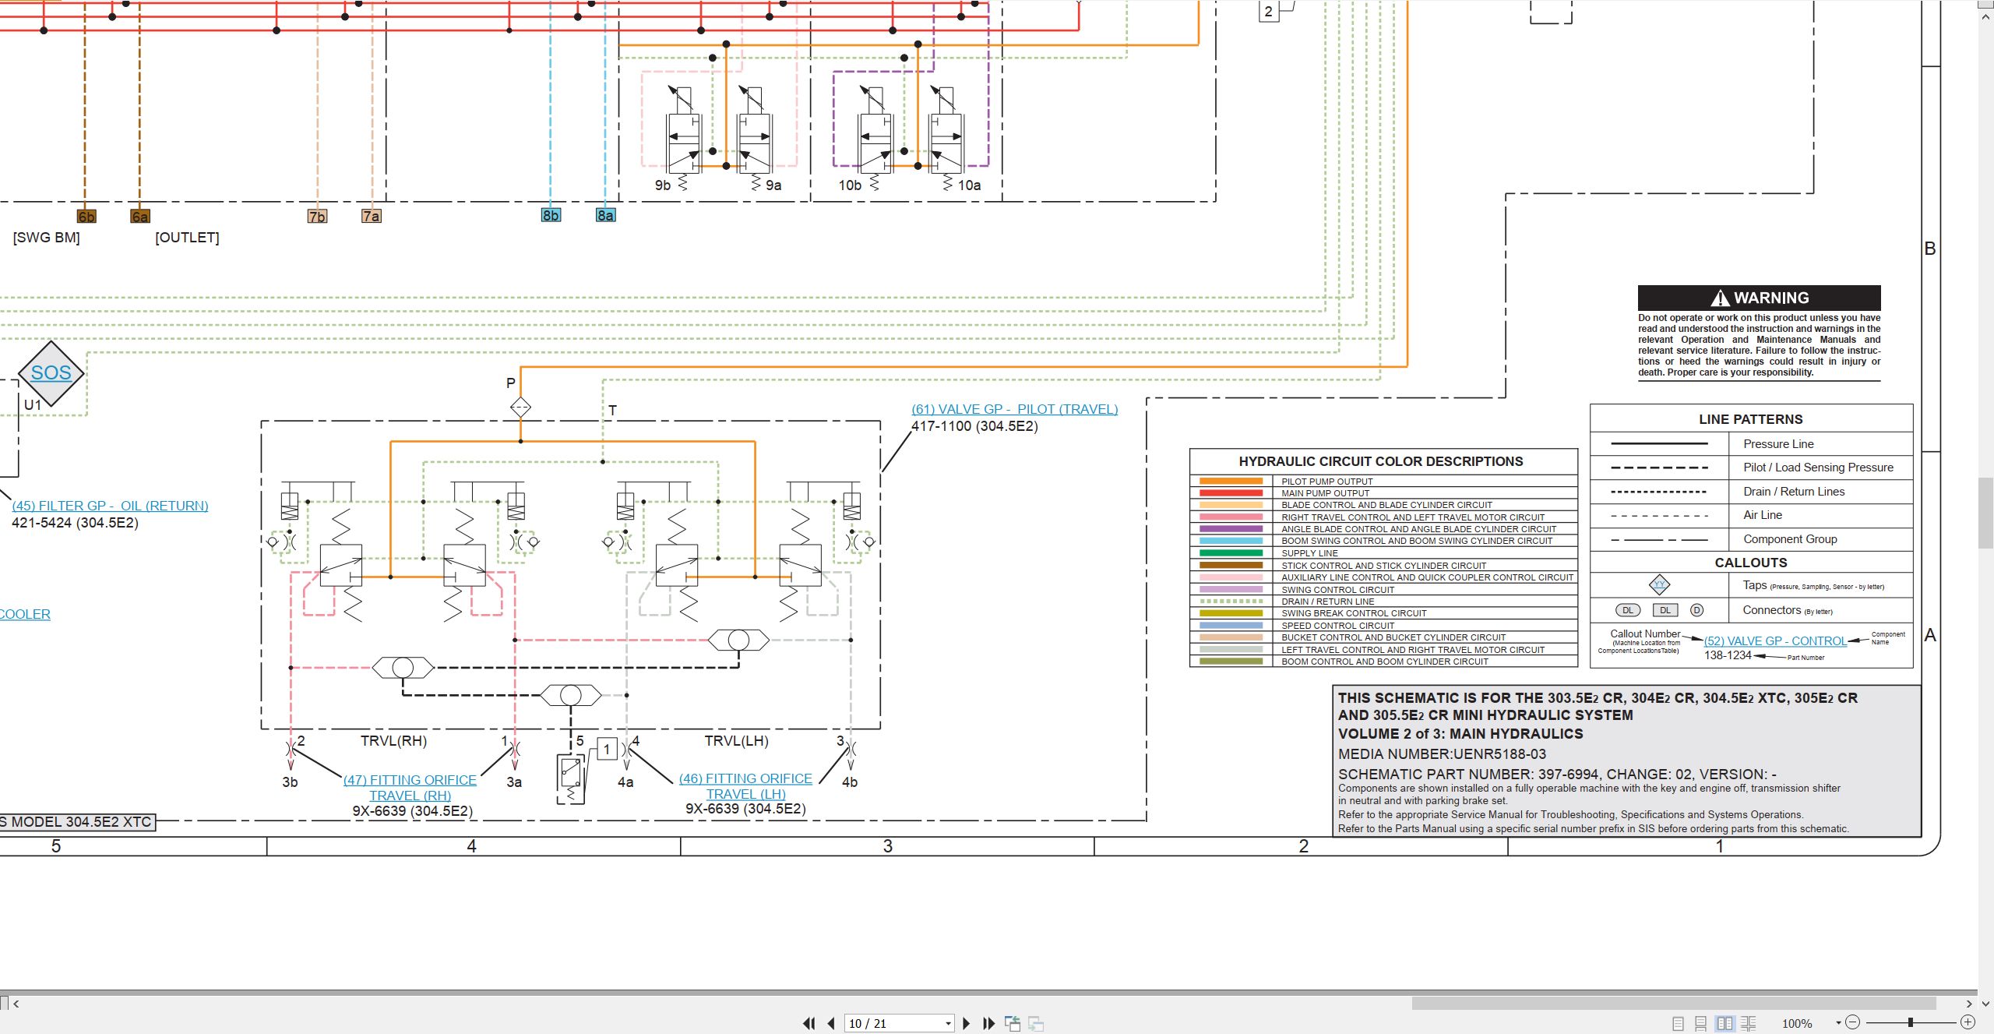The height and width of the screenshot is (1034, 1994).
Task: Click the boxed callout number 1
Action: (x=607, y=749)
